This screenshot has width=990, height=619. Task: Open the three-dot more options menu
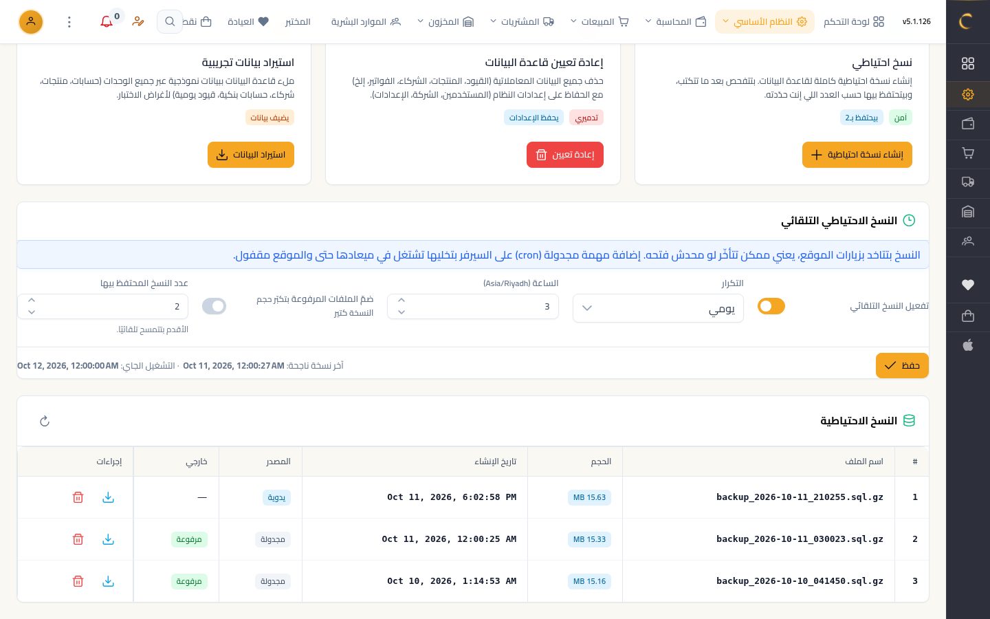(69, 22)
